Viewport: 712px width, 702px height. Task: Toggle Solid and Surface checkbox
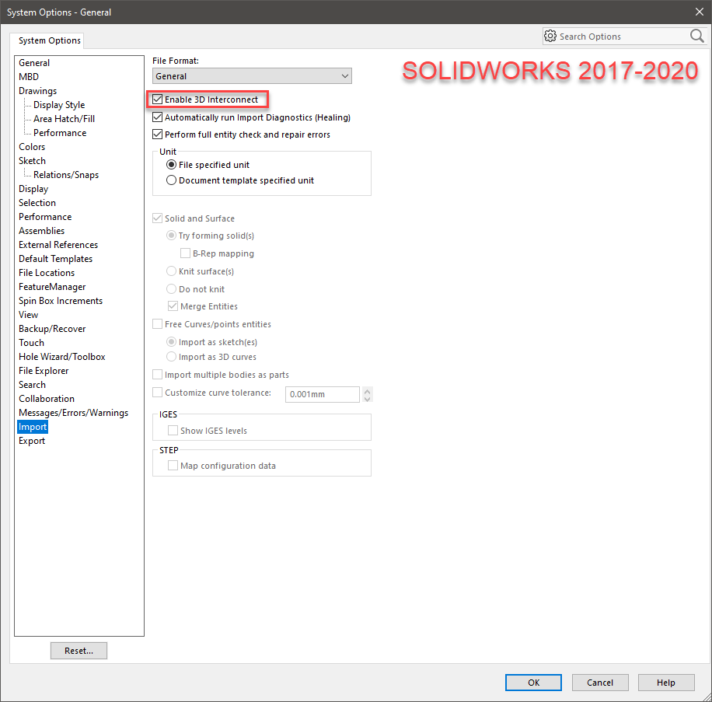coord(158,218)
